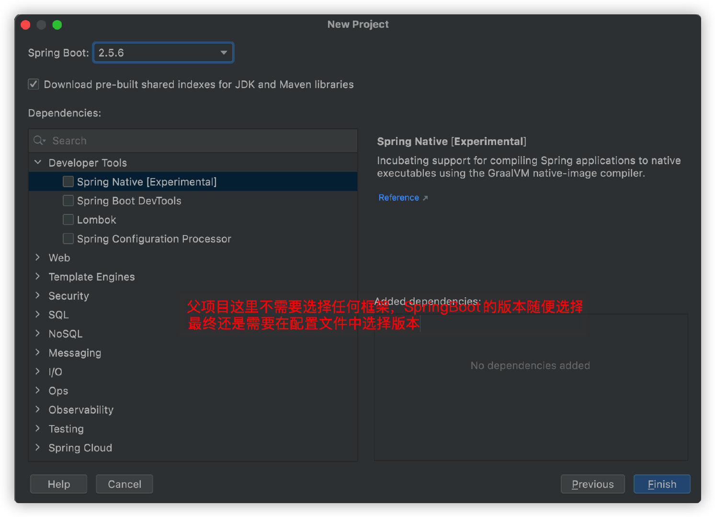The image size is (715, 517).
Task: Select Spring Configuration Processor label
Action: tap(154, 239)
